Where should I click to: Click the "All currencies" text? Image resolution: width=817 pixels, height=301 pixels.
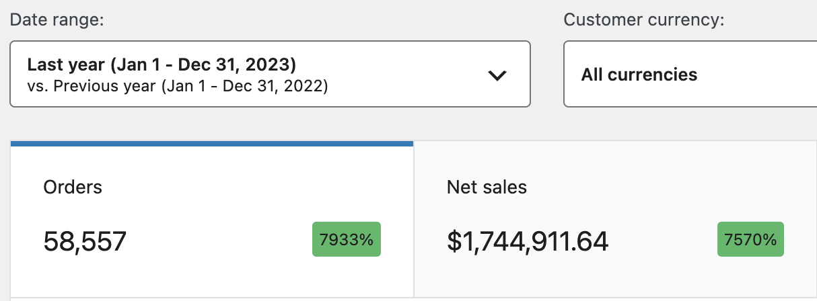639,75
